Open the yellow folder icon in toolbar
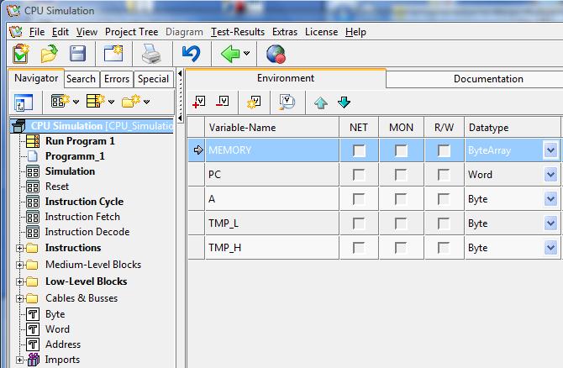 pos(50,55)
